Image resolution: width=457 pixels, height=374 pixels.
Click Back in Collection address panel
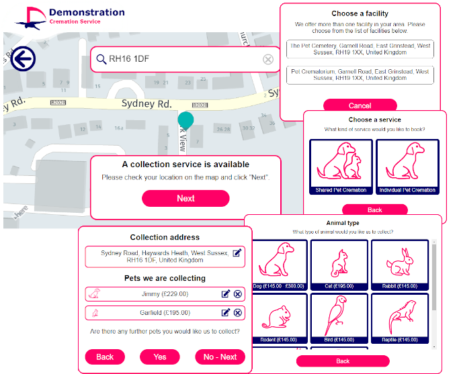tap(105, 357)
